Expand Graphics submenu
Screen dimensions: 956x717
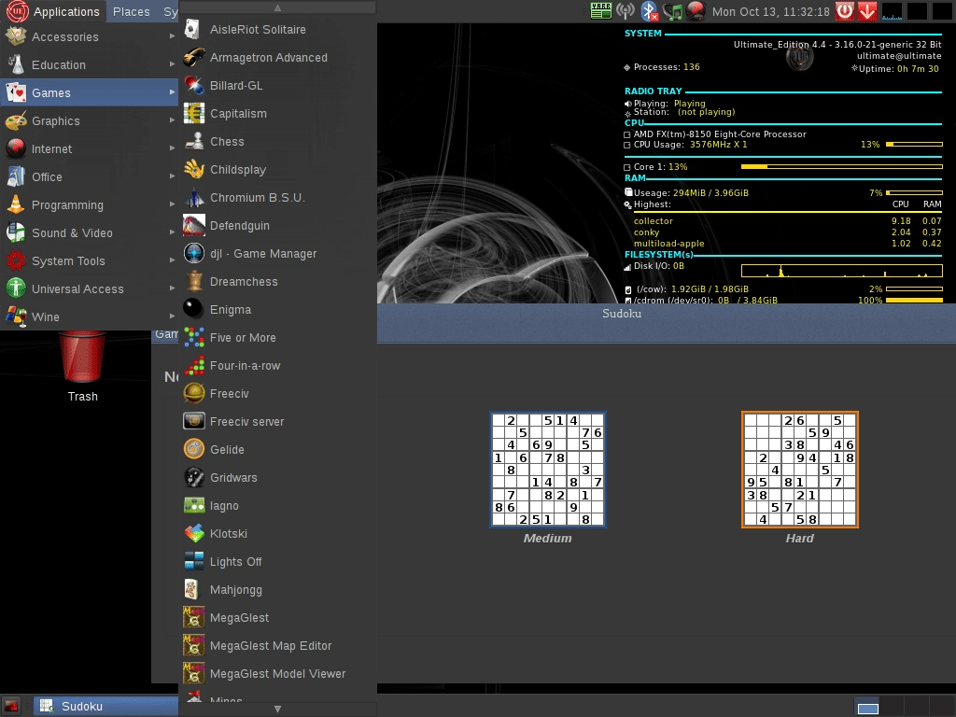tap(89, 120)
